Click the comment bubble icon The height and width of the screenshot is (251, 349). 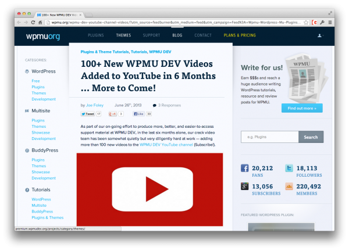click(155, 105)
